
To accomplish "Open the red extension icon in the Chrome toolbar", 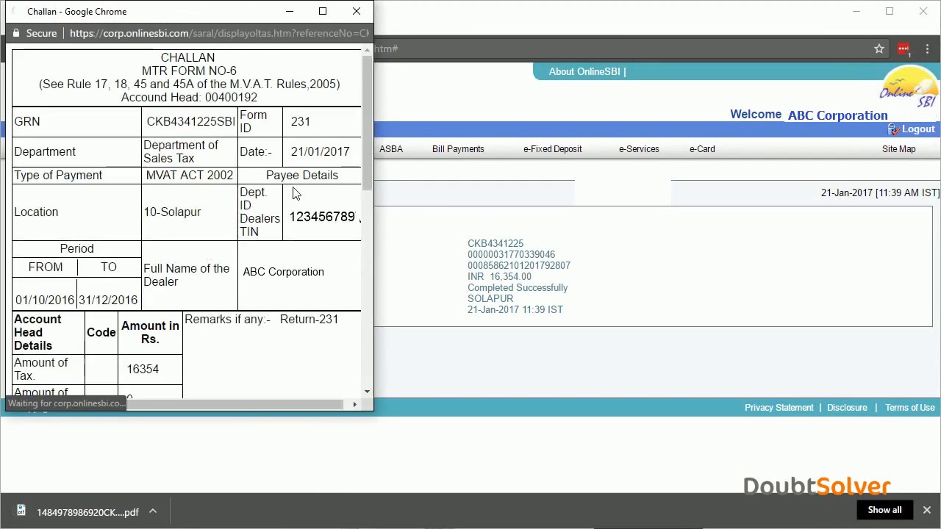I will pos(904,49).
